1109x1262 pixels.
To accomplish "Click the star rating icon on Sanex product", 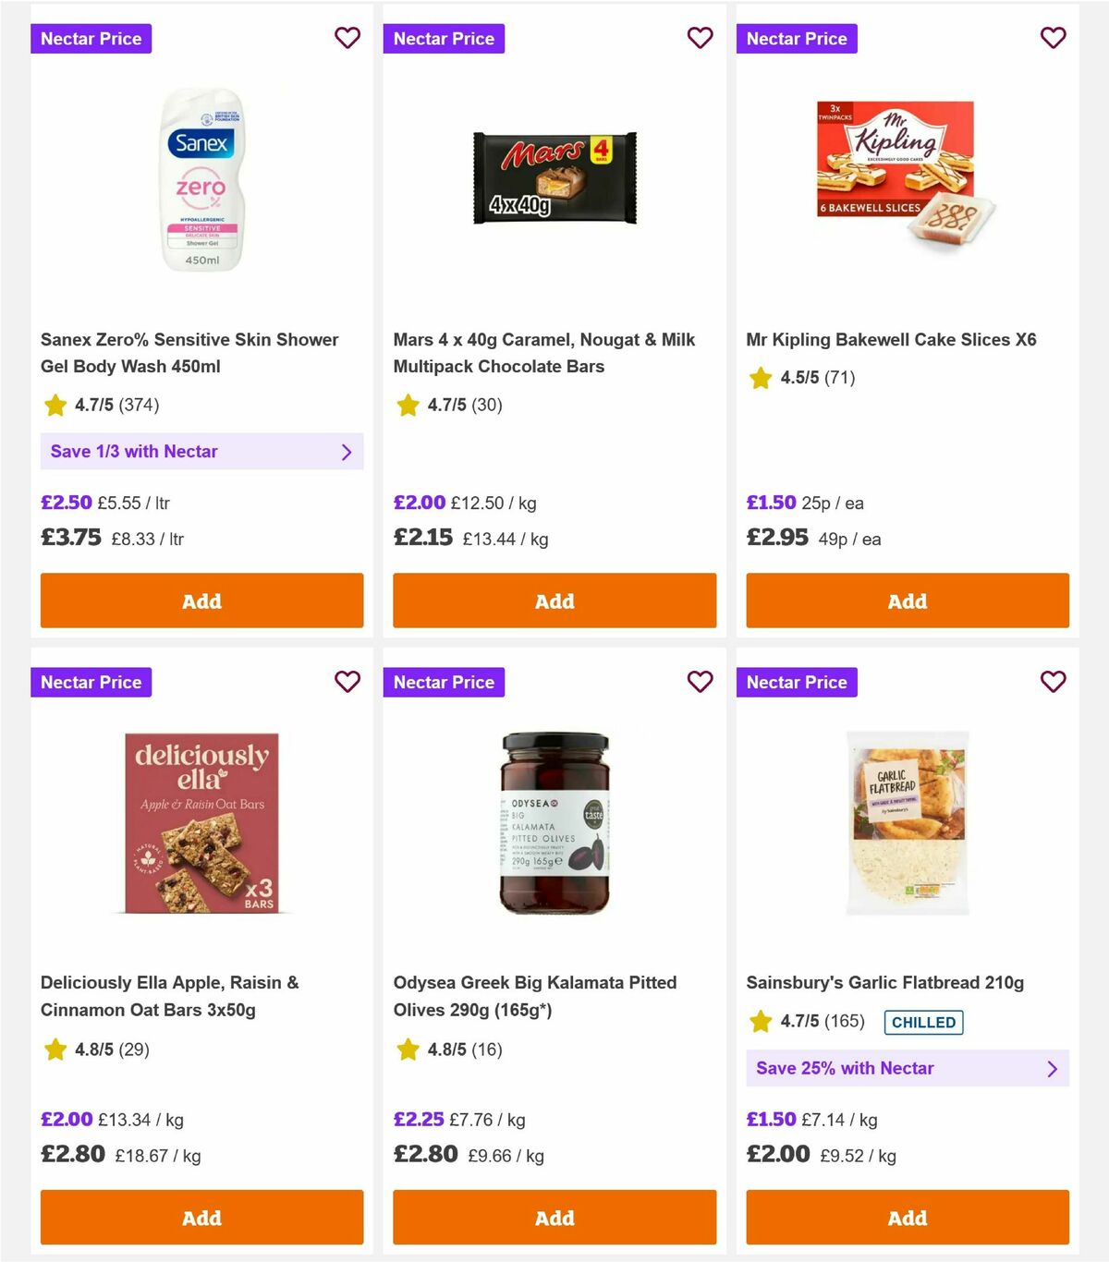I will click(55, 405).
